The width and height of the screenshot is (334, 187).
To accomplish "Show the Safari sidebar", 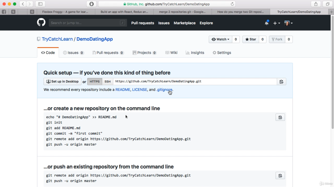I will pyautogui.click(x=40, y=4).
